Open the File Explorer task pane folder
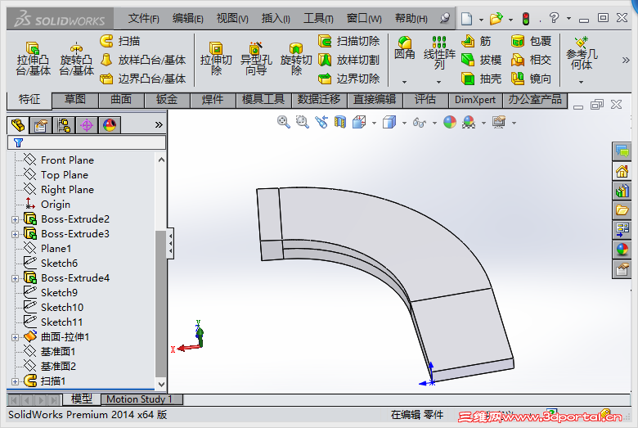The image size is (638, 428). coord(622,210)
